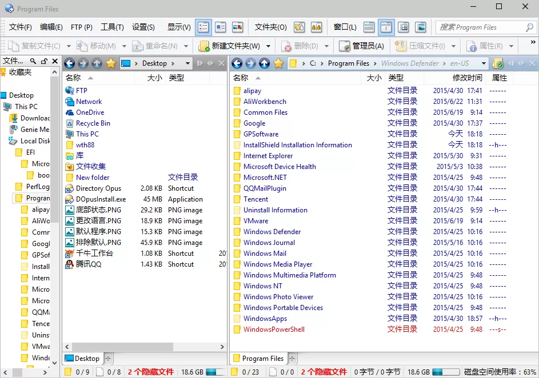The width and height of the screenshot is (539, 378).
Task: Switch to the Desktop tab at bottom left
Action: [x=83, y=358]
